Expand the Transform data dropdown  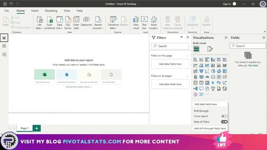tap(113, 23)
